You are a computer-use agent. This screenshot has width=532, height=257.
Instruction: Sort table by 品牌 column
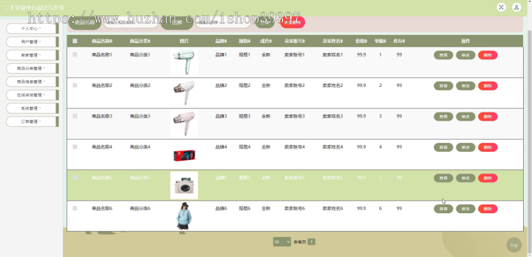tap(221, 41)
